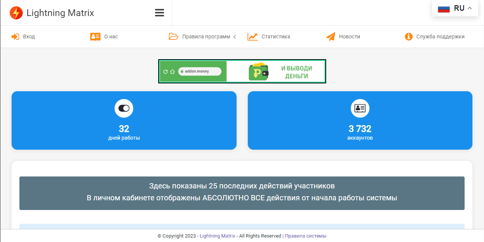
Task: Open the Статистика menu item
Action: tap(275, 36)
